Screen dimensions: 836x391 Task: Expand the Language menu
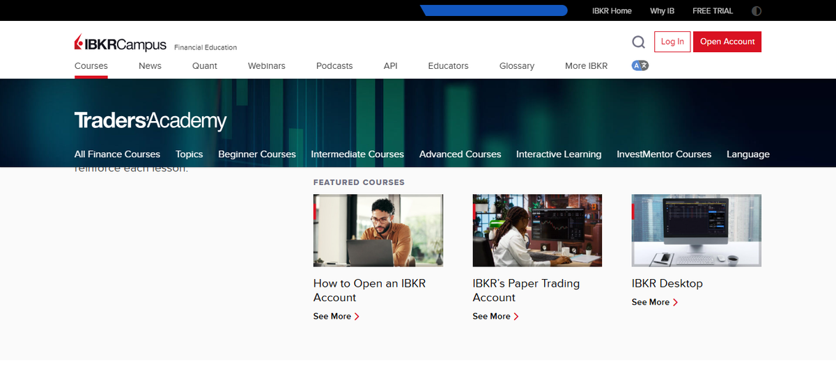748,154
